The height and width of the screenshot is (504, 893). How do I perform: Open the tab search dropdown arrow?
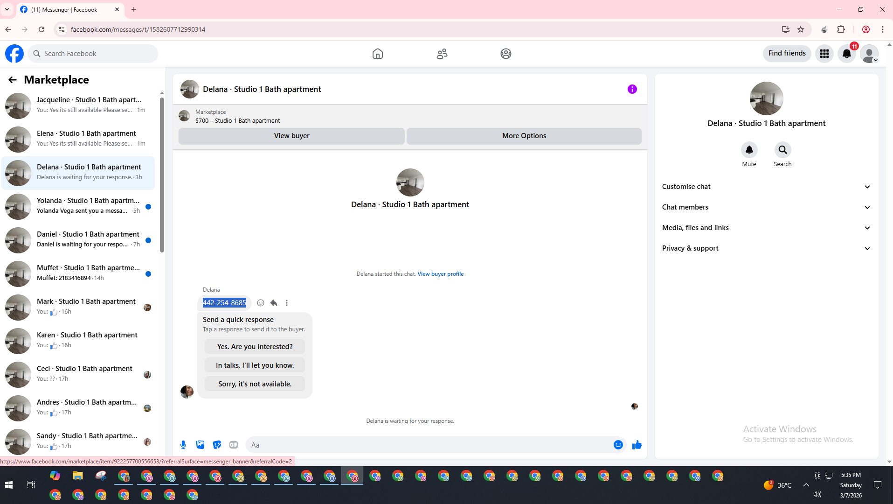tap(7, 9)
